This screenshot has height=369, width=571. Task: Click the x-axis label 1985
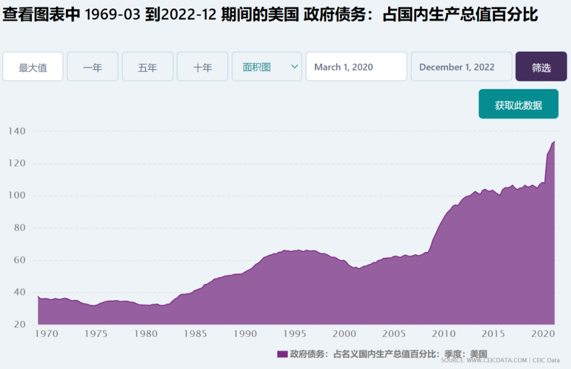(196, 334)
